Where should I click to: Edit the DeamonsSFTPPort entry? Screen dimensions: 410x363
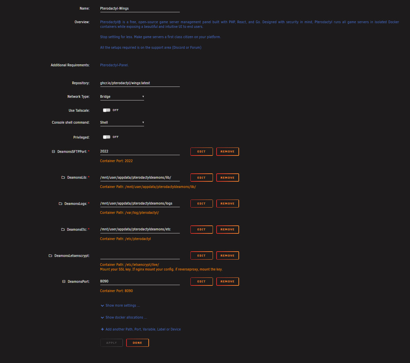pos(201,151)
